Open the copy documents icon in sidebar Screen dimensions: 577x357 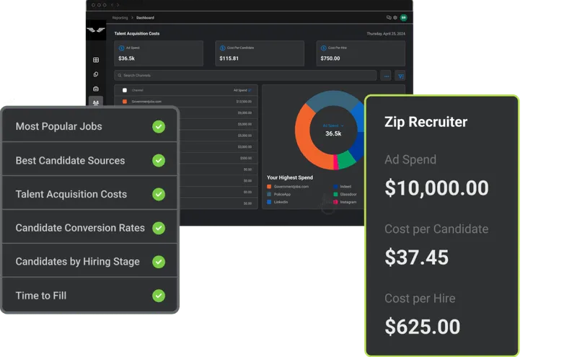(x=96, y=74)
